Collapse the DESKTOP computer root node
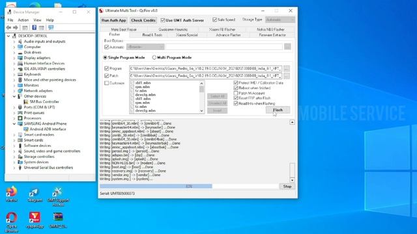 [x=8, y=36]
